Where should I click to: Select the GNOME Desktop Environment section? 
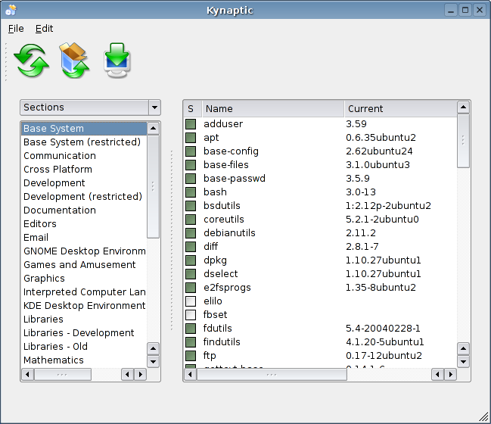point(84,251)
